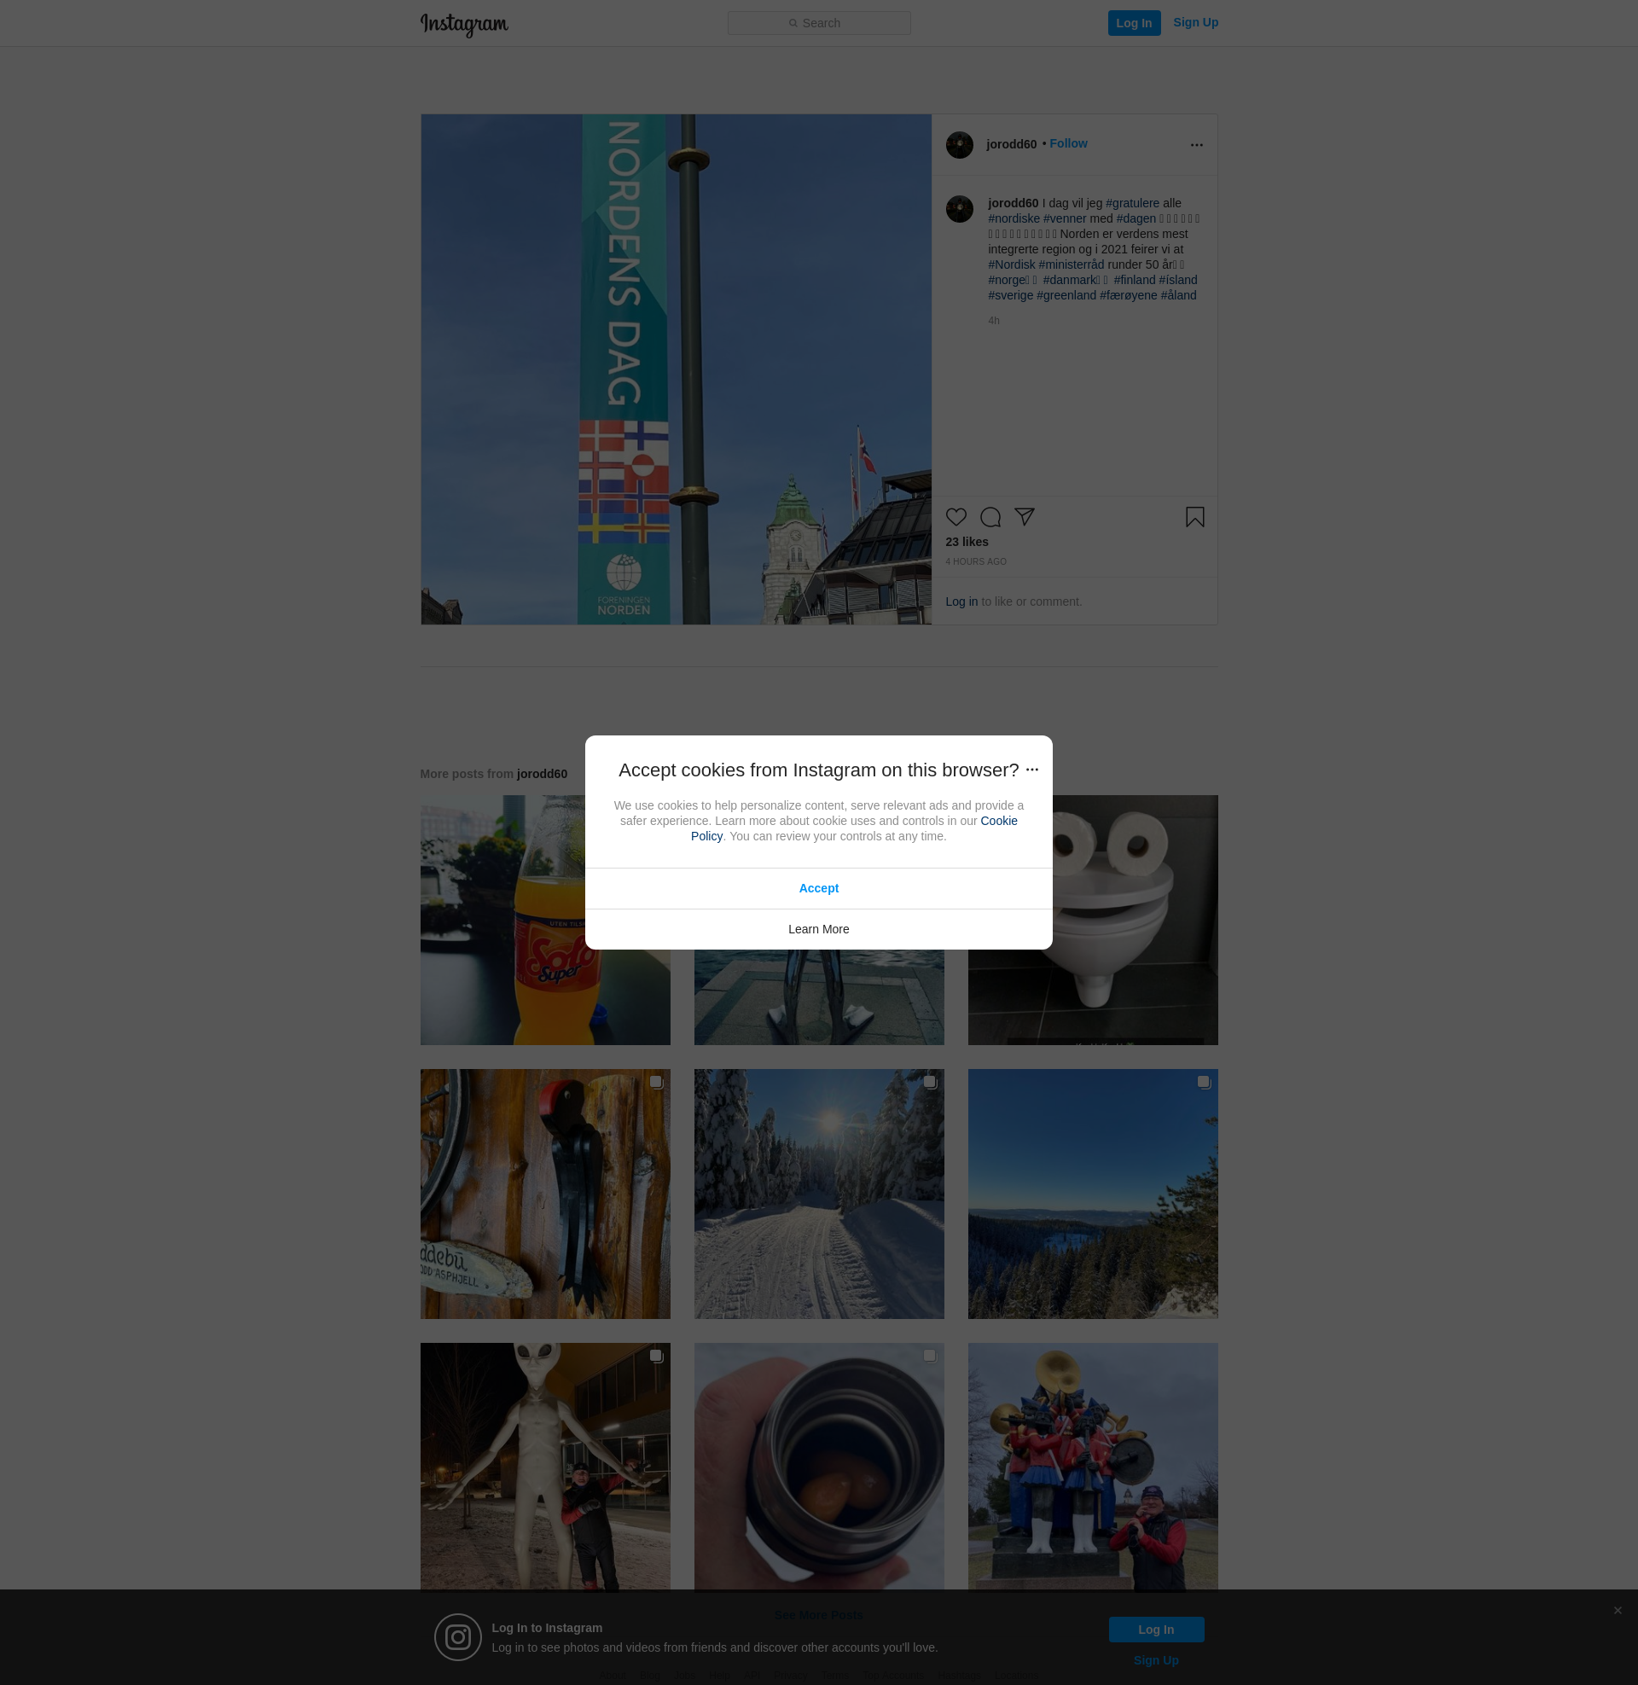This screenshot has width=1638, height=1685.
Task: Accept cookies in the dialog
Action: point(818,888)
